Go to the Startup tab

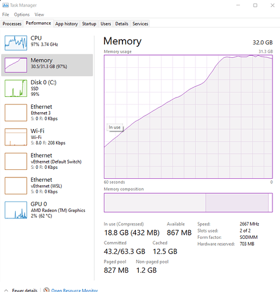click(x=89, y=24)
